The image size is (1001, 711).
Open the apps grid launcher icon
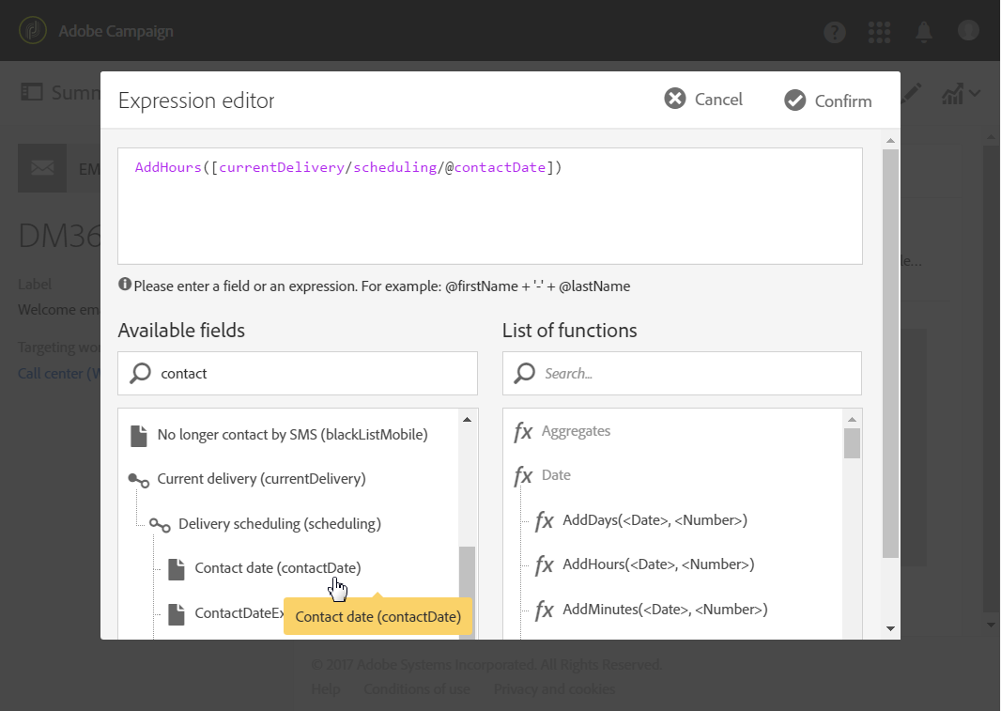point(879,32)
